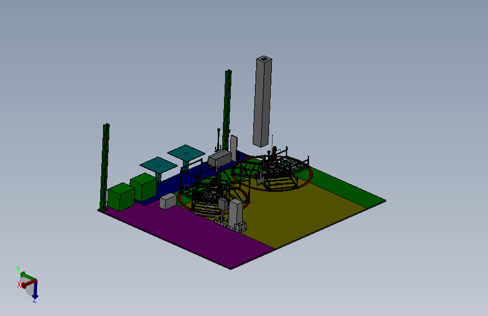This screenshot has width=488, height=316.
Task: Select the green floor strip on the right edge
Action: (x=346, y=188)
